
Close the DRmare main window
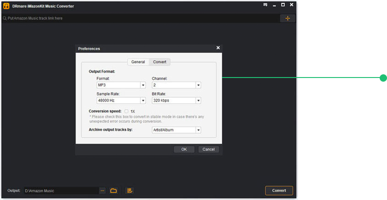click(292, 5)
